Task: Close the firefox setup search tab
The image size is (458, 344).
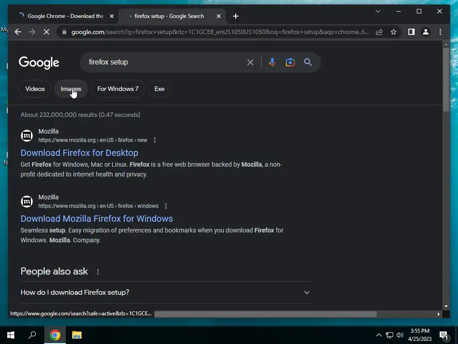Action: coord(218,16)
